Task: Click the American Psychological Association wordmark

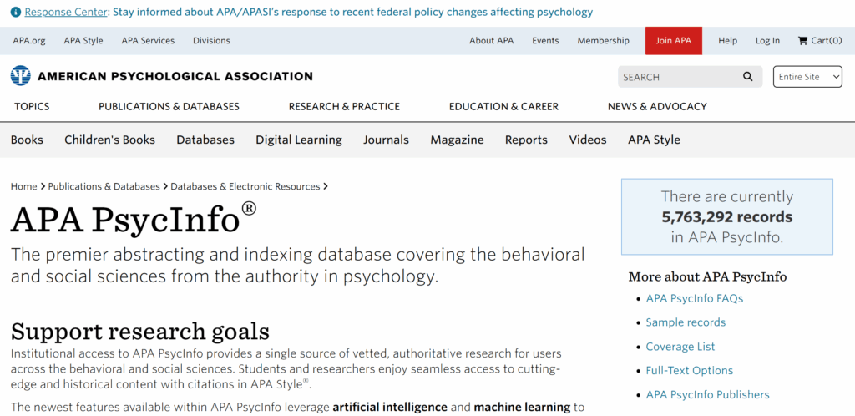Action: [x=175, y=76]
